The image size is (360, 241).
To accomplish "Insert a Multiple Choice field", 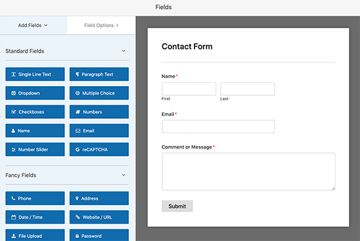I will 99,93.
